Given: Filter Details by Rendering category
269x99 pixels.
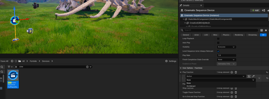Looking at the screenshot, I should tap(239, 35).
